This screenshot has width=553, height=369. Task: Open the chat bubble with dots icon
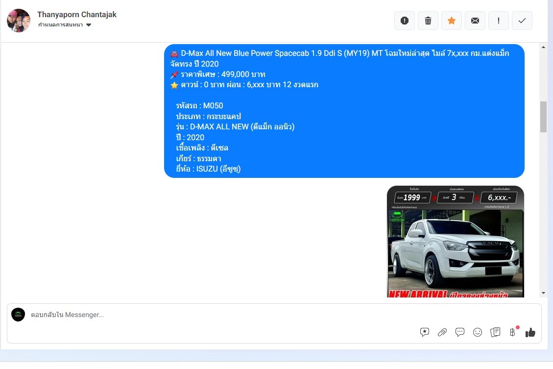pos(460,332)
